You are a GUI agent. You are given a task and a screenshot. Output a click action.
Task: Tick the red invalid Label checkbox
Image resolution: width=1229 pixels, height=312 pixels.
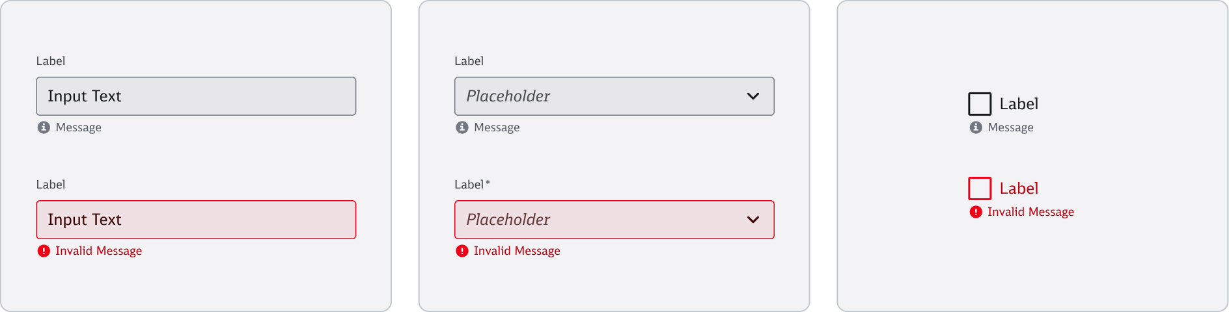coord(980,188)
